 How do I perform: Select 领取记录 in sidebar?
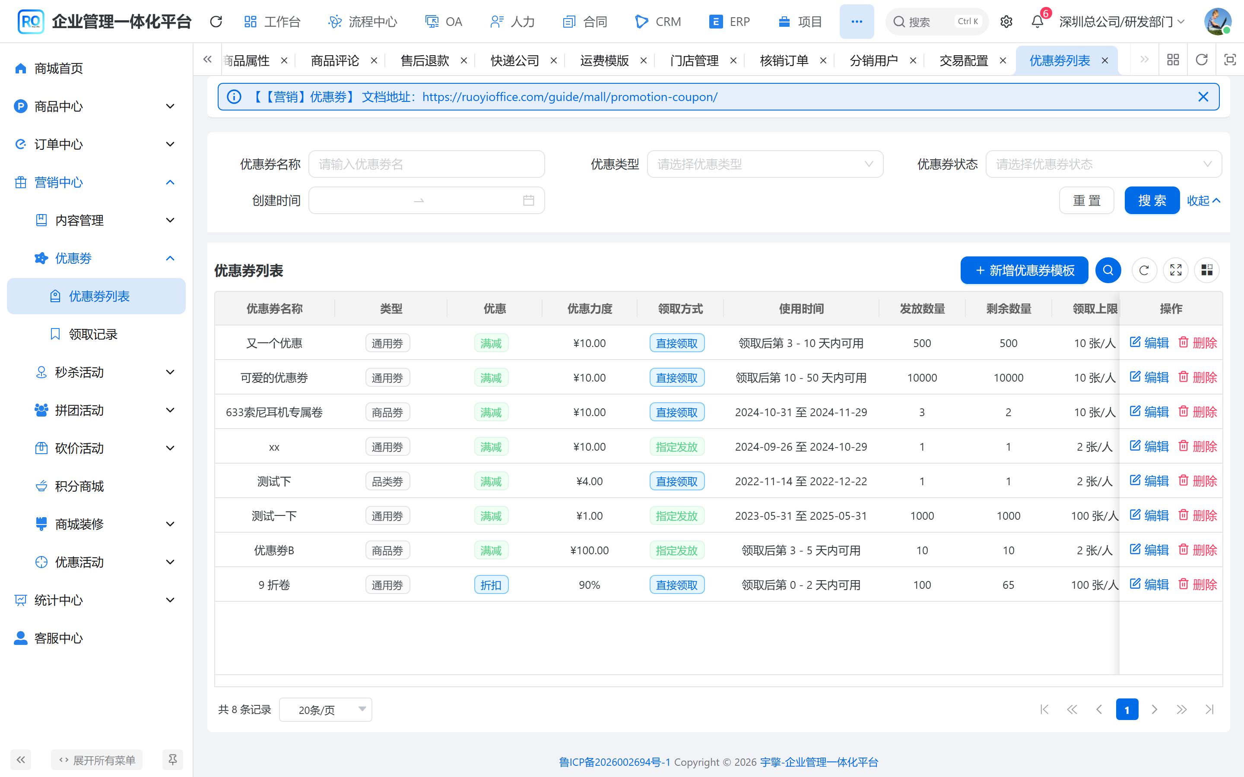click(96, 334)
